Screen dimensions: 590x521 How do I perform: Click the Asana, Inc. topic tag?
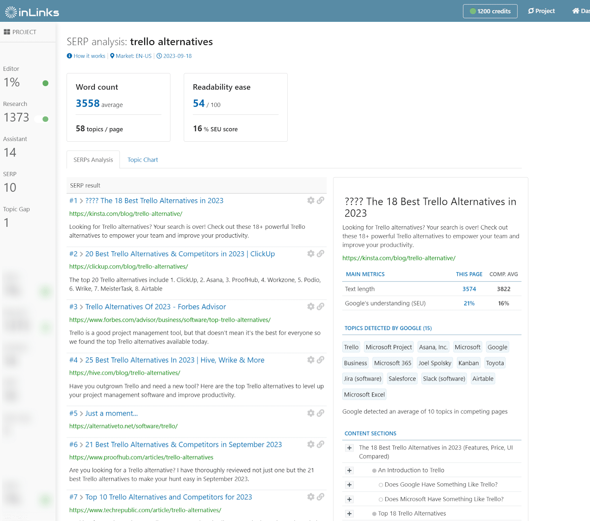(433, 347)
